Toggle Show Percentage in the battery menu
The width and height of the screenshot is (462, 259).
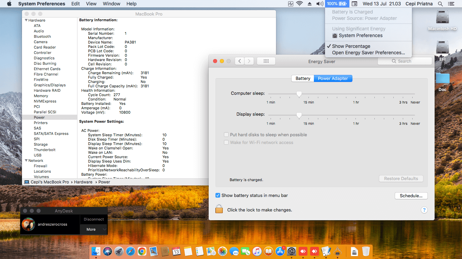coord(351,46)
